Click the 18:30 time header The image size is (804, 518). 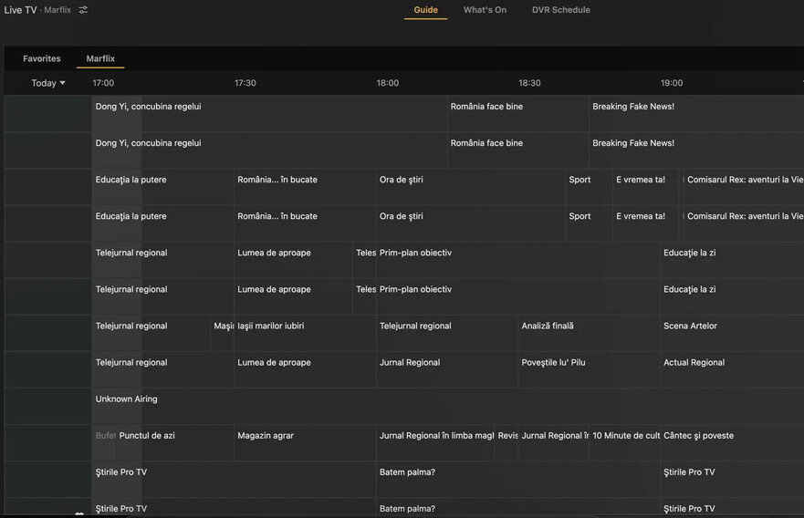[529, 83]
